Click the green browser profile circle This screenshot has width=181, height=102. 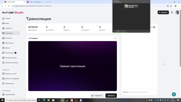[175, 6]
